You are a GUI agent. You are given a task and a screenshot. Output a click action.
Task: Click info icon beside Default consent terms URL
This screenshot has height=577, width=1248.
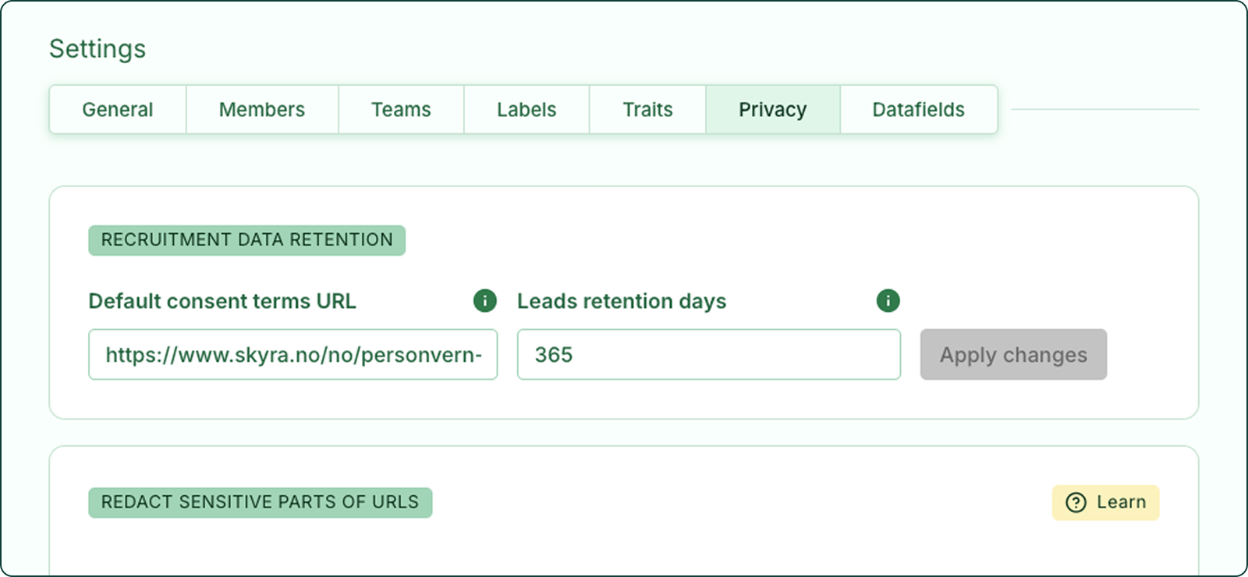tap(485, 300)
